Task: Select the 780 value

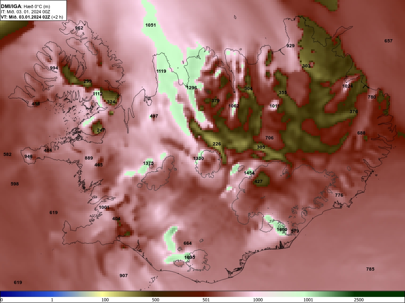Action: 372,97
